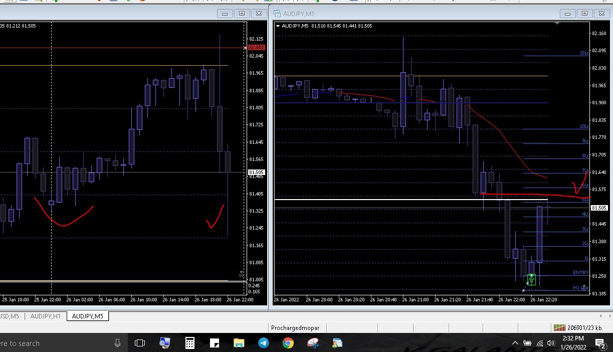
Task: Launch the Calculator from the taskbar
Action: pyautogui.click(x=189, y=343)
